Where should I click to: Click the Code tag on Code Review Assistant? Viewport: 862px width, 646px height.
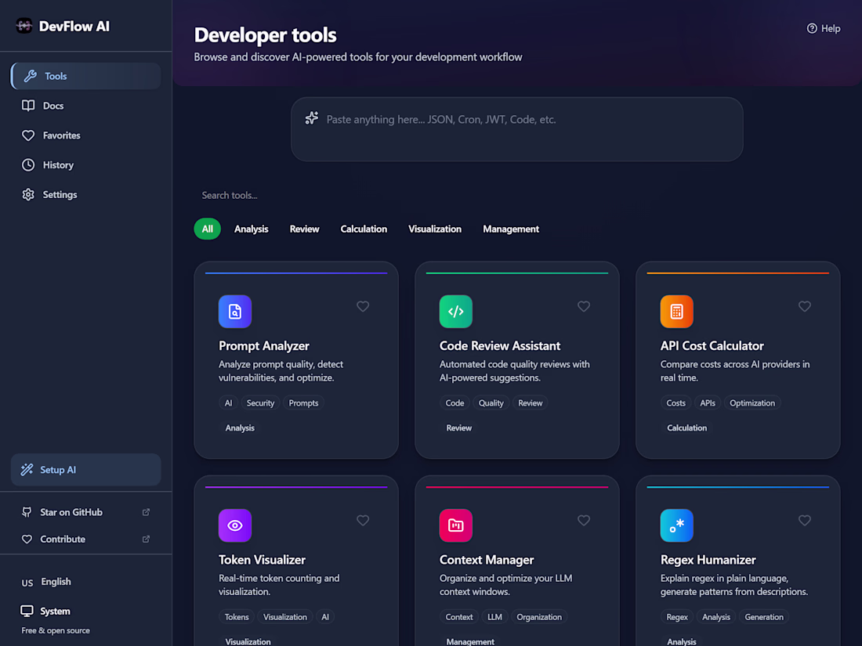point(455,403)
